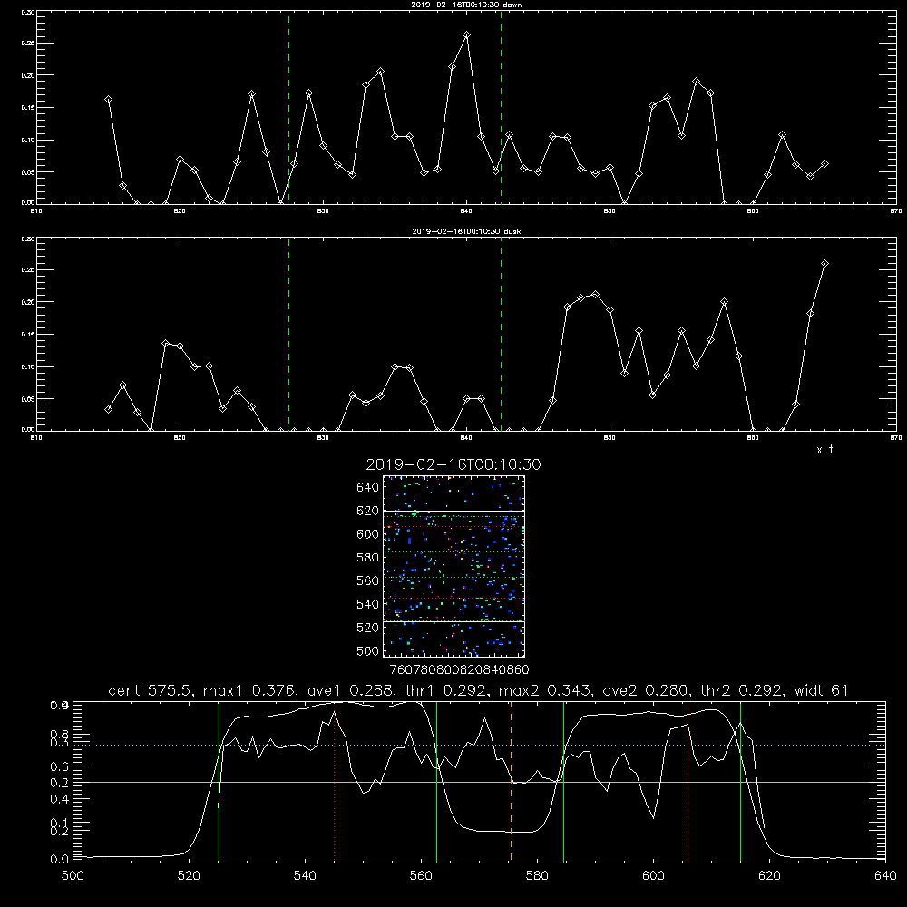Click the left red dotted line in bottom plot
Viewport: 907px width, 907px height.
pyautogui.click(x=335, y=782)
